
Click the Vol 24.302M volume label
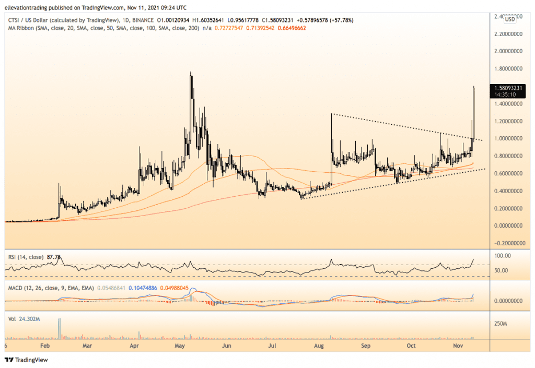(24, 319)
